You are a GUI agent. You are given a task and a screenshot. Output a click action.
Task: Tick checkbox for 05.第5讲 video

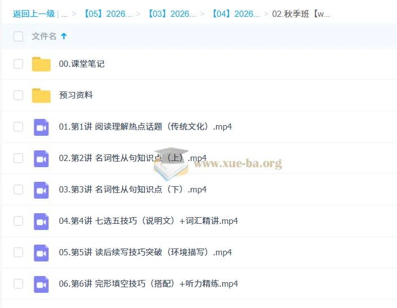click(x=18, y=252)
